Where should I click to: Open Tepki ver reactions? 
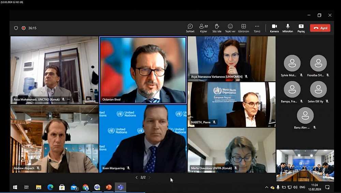[230, 28]
